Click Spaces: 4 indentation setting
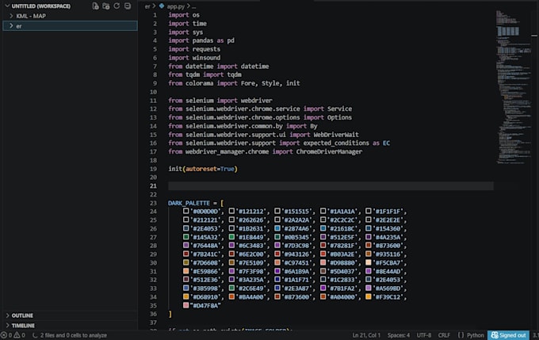539x340 pixels. tap(399, 334)
